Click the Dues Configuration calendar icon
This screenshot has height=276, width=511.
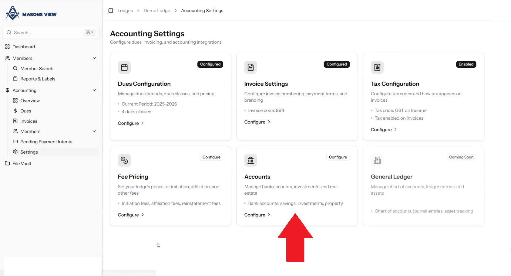[x=124, y=67]
